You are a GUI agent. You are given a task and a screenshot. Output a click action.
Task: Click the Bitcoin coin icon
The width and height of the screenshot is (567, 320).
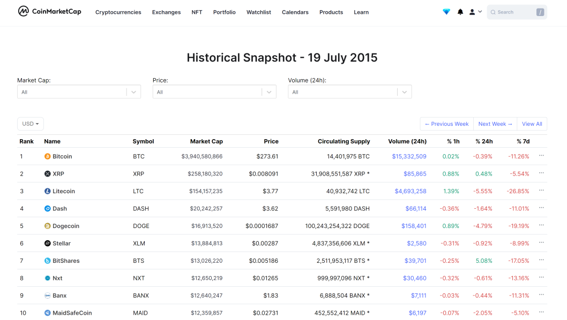coord(47,156)
